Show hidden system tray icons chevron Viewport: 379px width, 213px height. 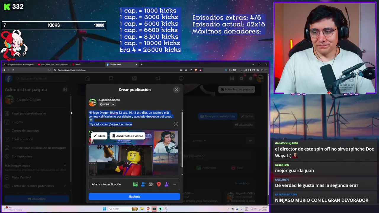tap(228, 209)
